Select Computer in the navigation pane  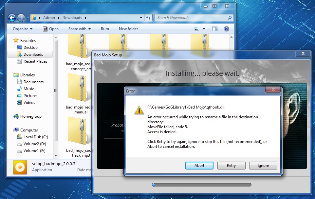coord(29,130)
